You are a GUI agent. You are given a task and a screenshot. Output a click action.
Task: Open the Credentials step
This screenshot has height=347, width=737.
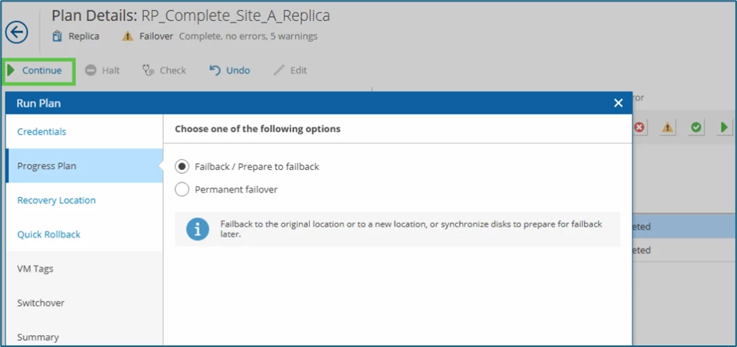pos(42,132)
